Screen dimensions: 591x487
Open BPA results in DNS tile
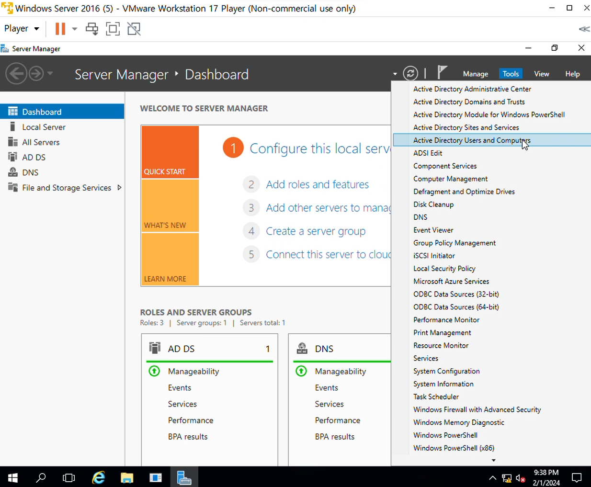click(335, 437)
